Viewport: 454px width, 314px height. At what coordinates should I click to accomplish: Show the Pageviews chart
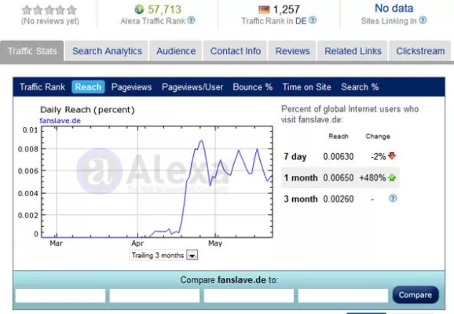131,87
